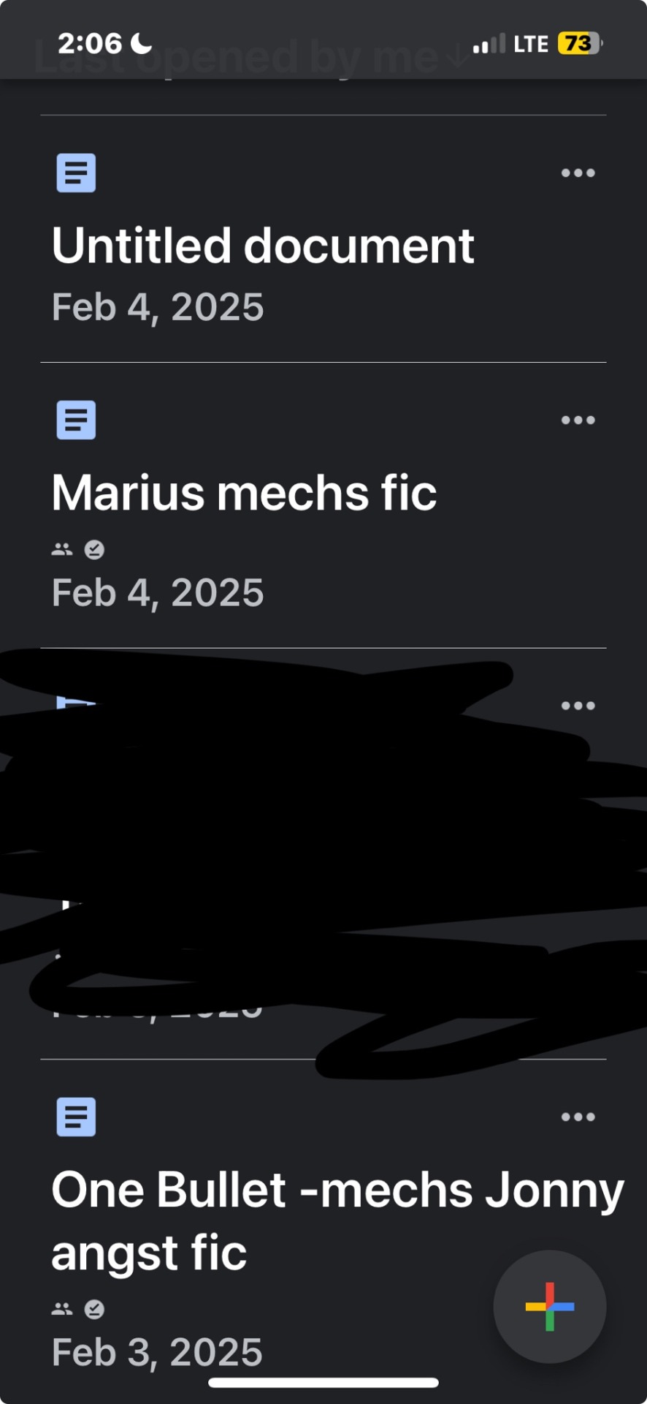
Task: Tap the Feb 4, 2025 date under Untitled document
Action: (x=158, y=307)
